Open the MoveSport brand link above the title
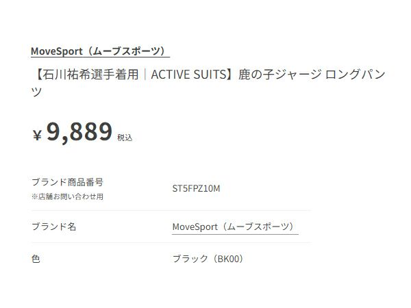The width and height of the screenshot is (411, 308). tap(99, 51)
